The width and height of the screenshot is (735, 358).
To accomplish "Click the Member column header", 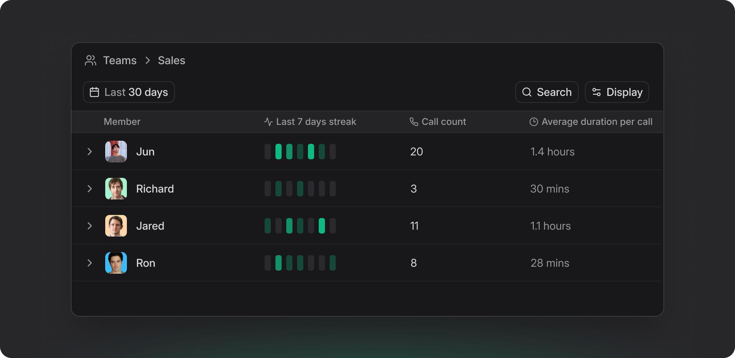I will pyautogui.click(x=122, y=121).
